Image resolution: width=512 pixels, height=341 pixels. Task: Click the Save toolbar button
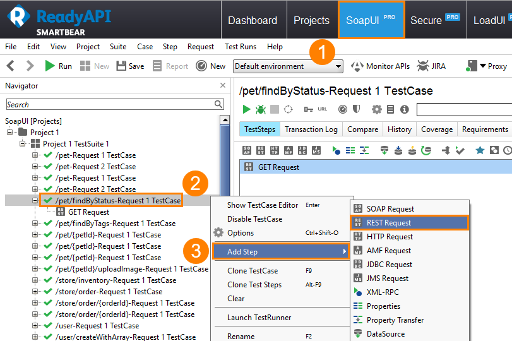(x=130, y=66)
